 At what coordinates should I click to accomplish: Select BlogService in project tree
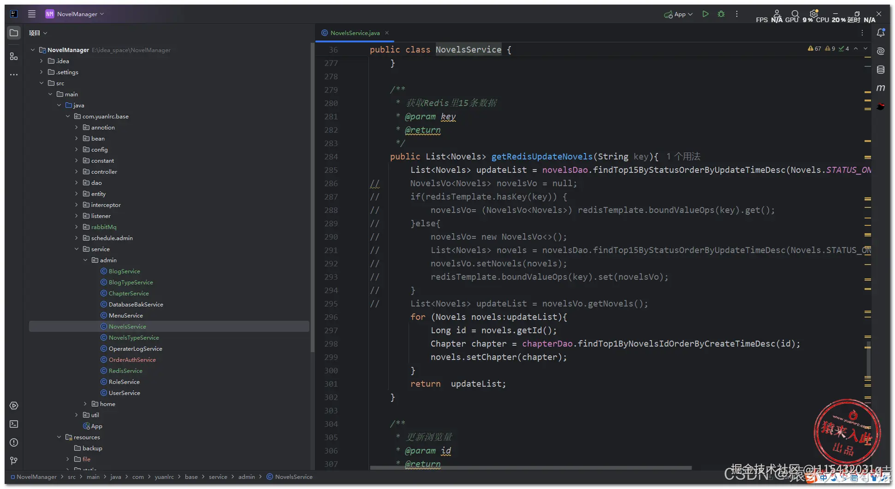tap(124, 271)
